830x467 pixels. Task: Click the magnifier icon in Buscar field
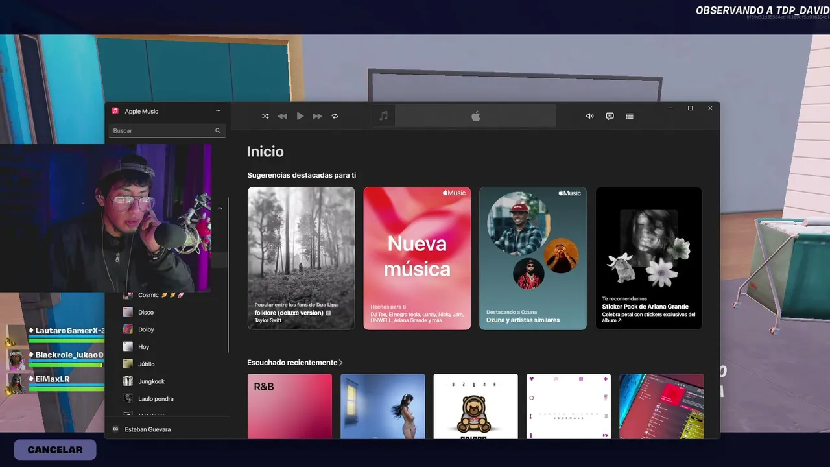[218, 130]
